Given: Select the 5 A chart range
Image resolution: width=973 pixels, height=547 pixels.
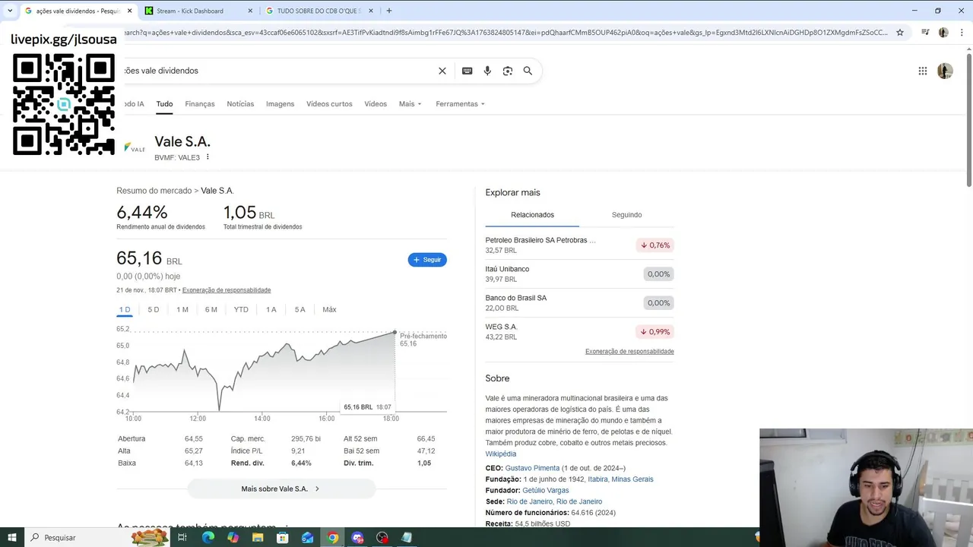Looking at the screenshot, I should (x=300, y=309).
